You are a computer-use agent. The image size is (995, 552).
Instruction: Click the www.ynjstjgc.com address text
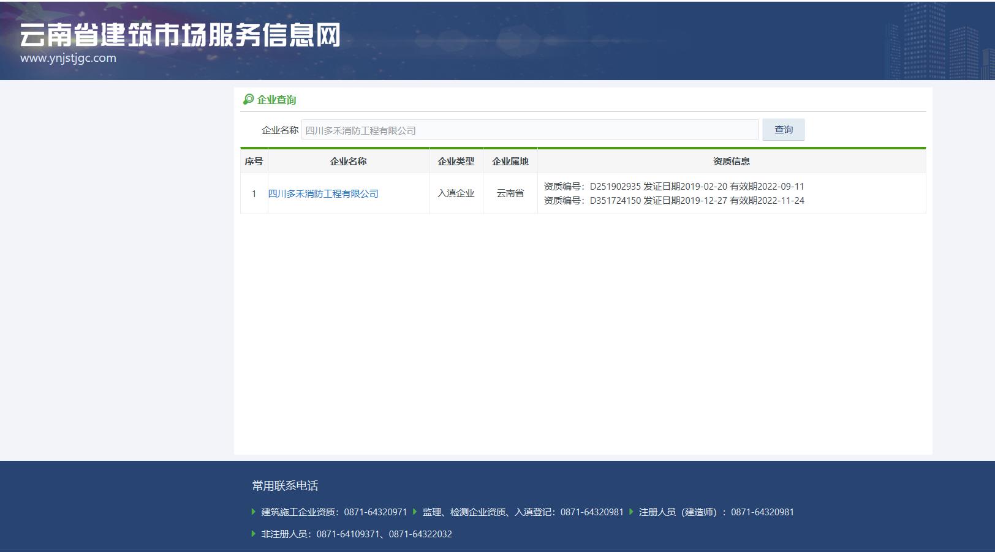(68, 58)
